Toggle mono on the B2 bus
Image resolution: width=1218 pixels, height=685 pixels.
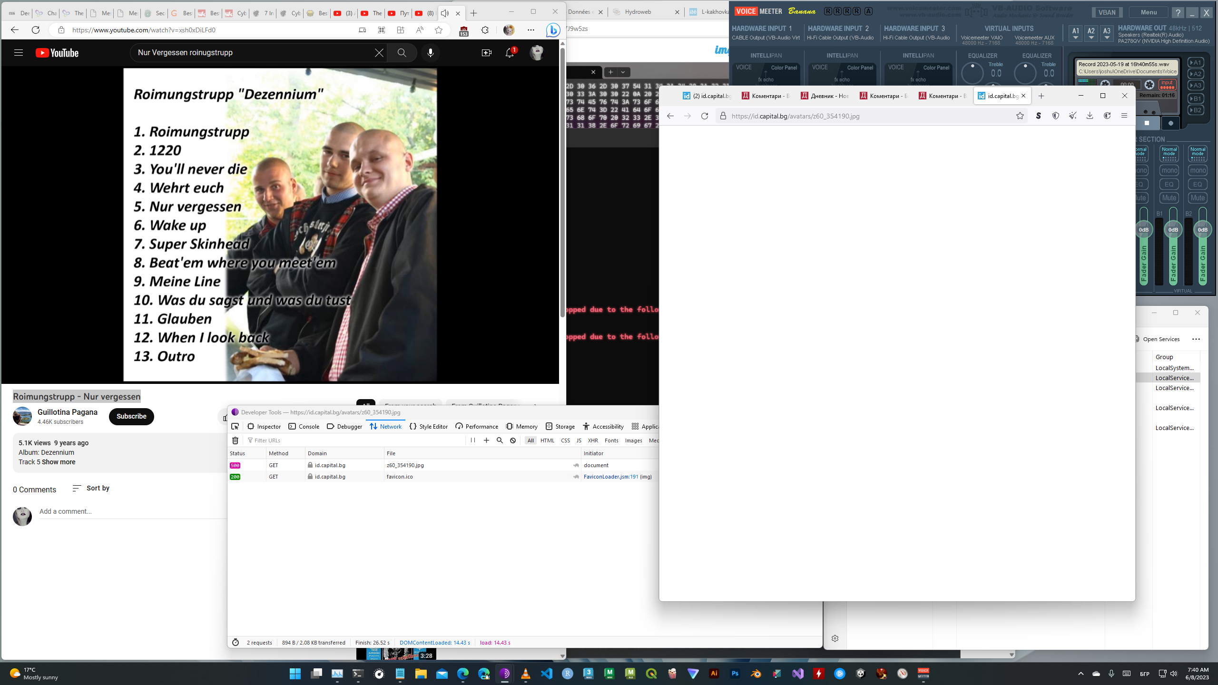[1198, 170]
